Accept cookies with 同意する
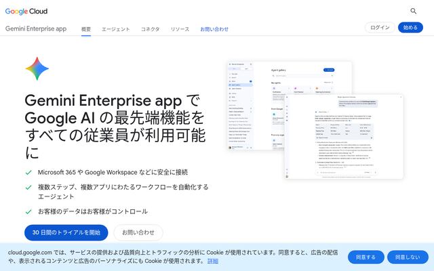Screen dimensions: 434x271 366,257
